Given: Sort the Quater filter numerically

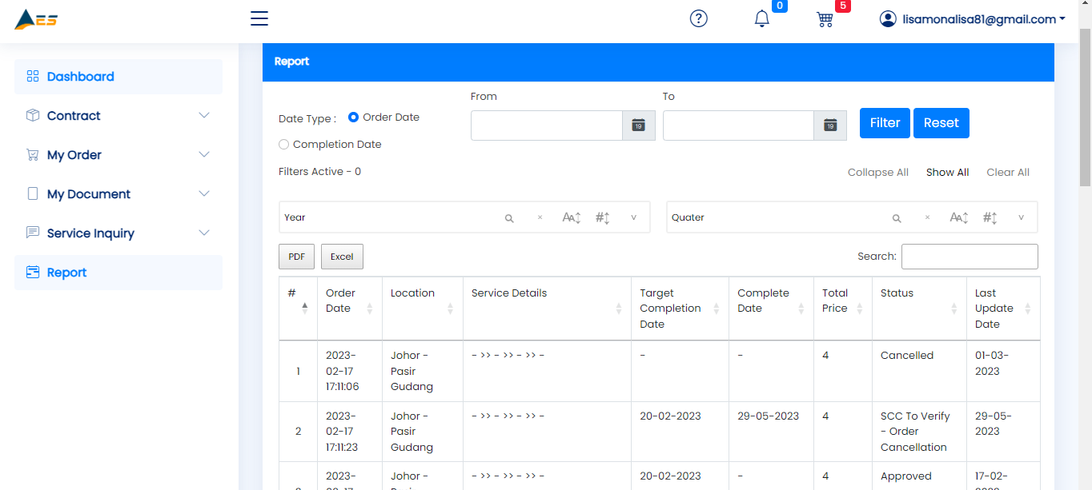Looking at the screenshot, I should pos(990,217).
